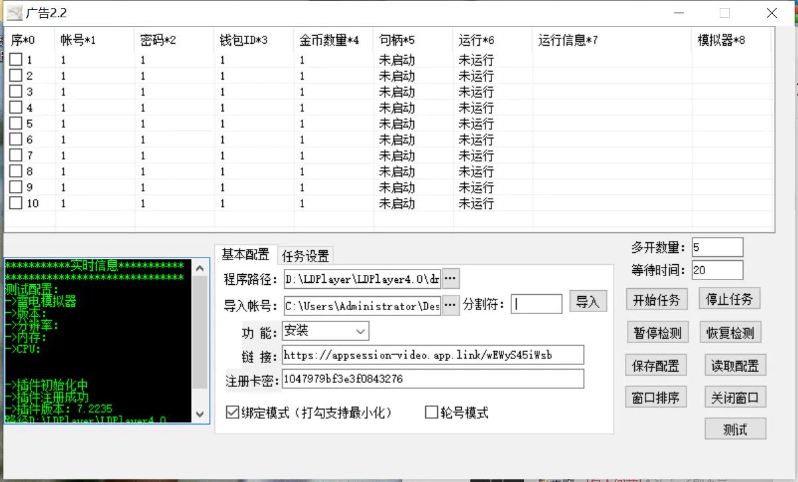The width and height of the screenshot is (798, 482).
Task: Click the 注册卡密 text field
Action: coord(432,379)
